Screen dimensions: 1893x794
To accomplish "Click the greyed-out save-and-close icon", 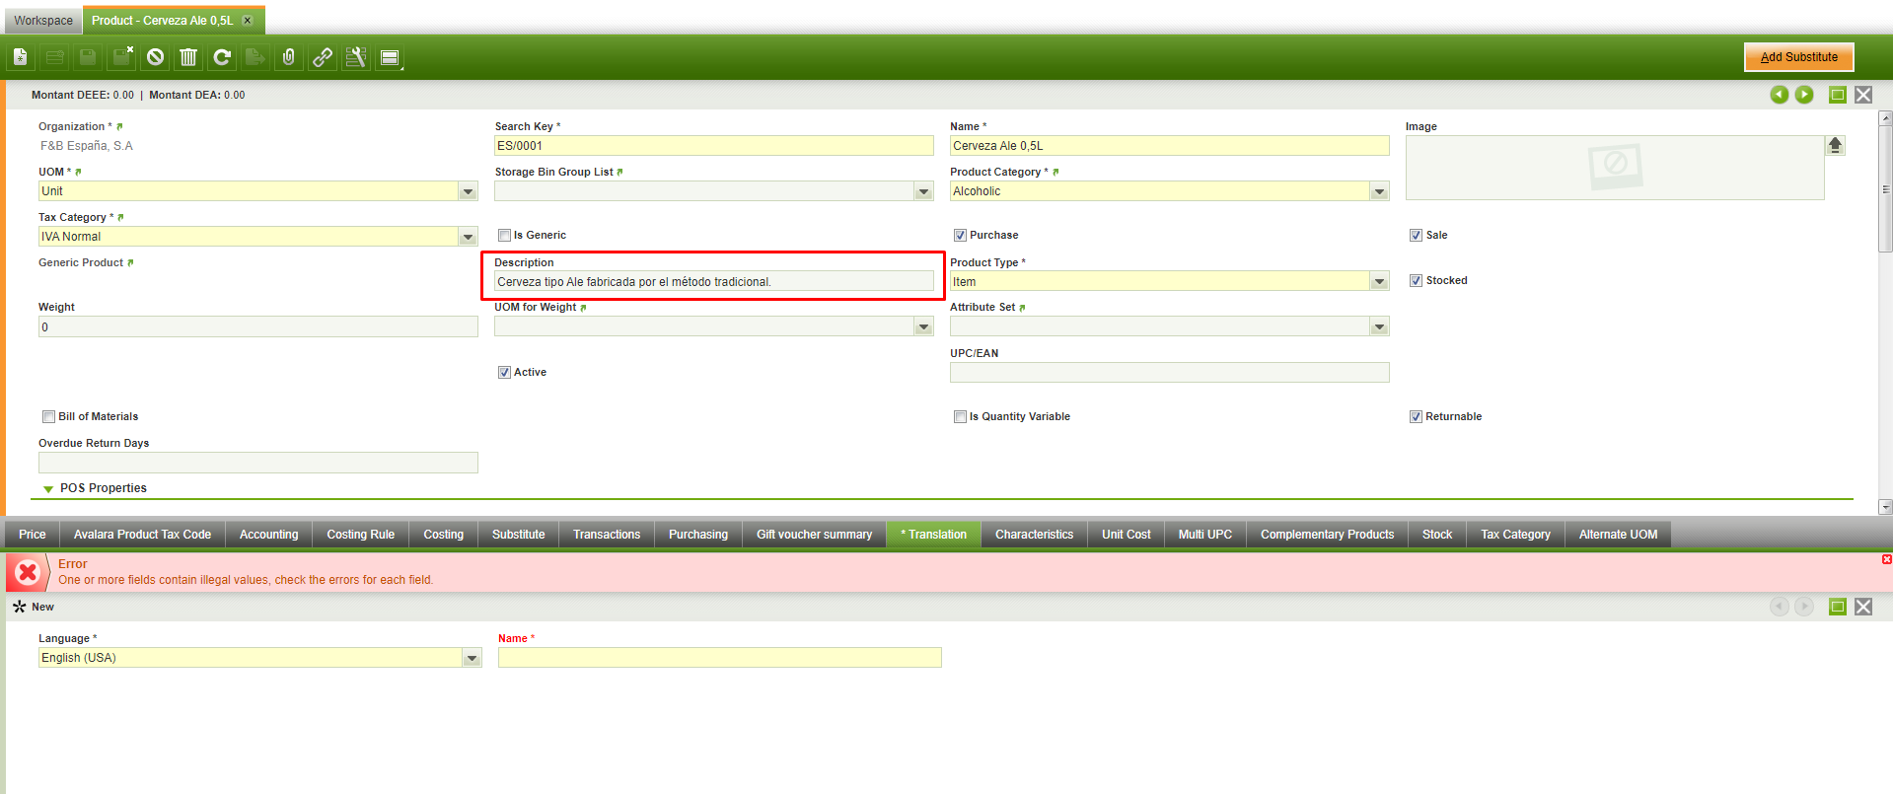I will 121,57.
